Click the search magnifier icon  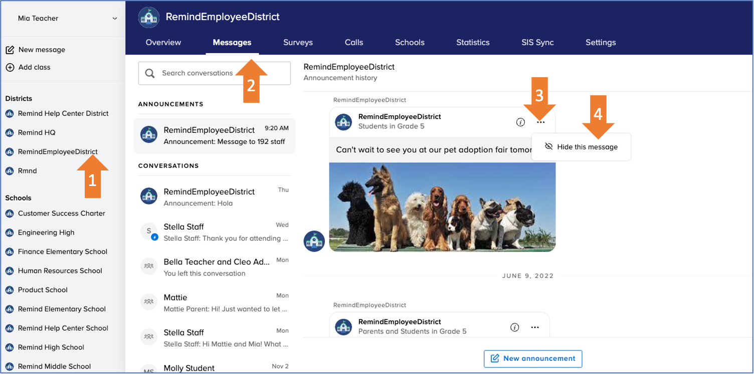pyautogui.click(x=149, y=73)
